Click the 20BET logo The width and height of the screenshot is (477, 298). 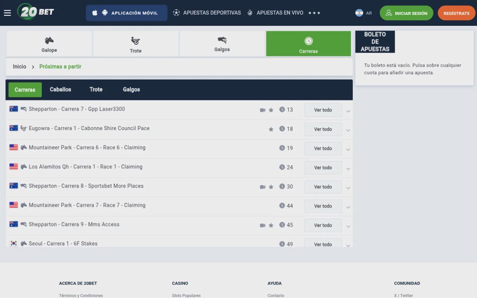coord(36,12)
